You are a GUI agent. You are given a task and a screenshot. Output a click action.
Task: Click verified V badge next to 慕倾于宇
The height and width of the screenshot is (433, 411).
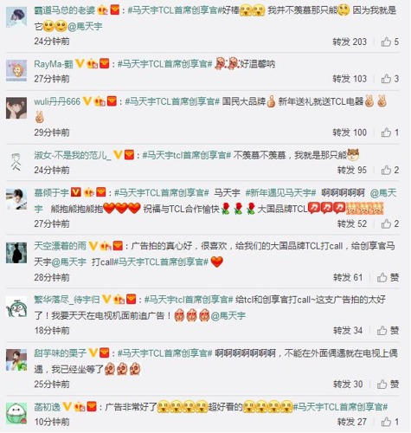coord(76,192)
